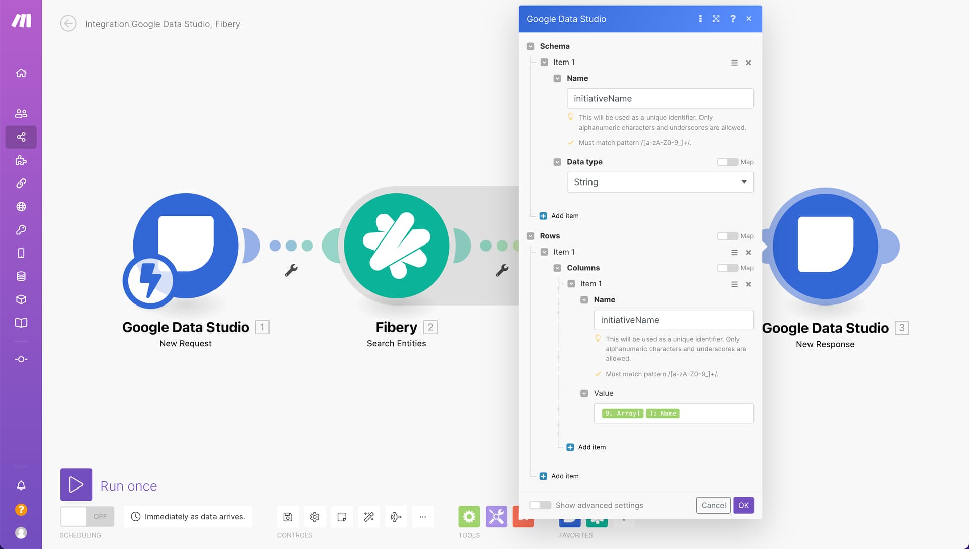The width and height of the screenshot is (969, 549).
Task: Open Devices phone icon in sidebar
Action: (21, 253)
